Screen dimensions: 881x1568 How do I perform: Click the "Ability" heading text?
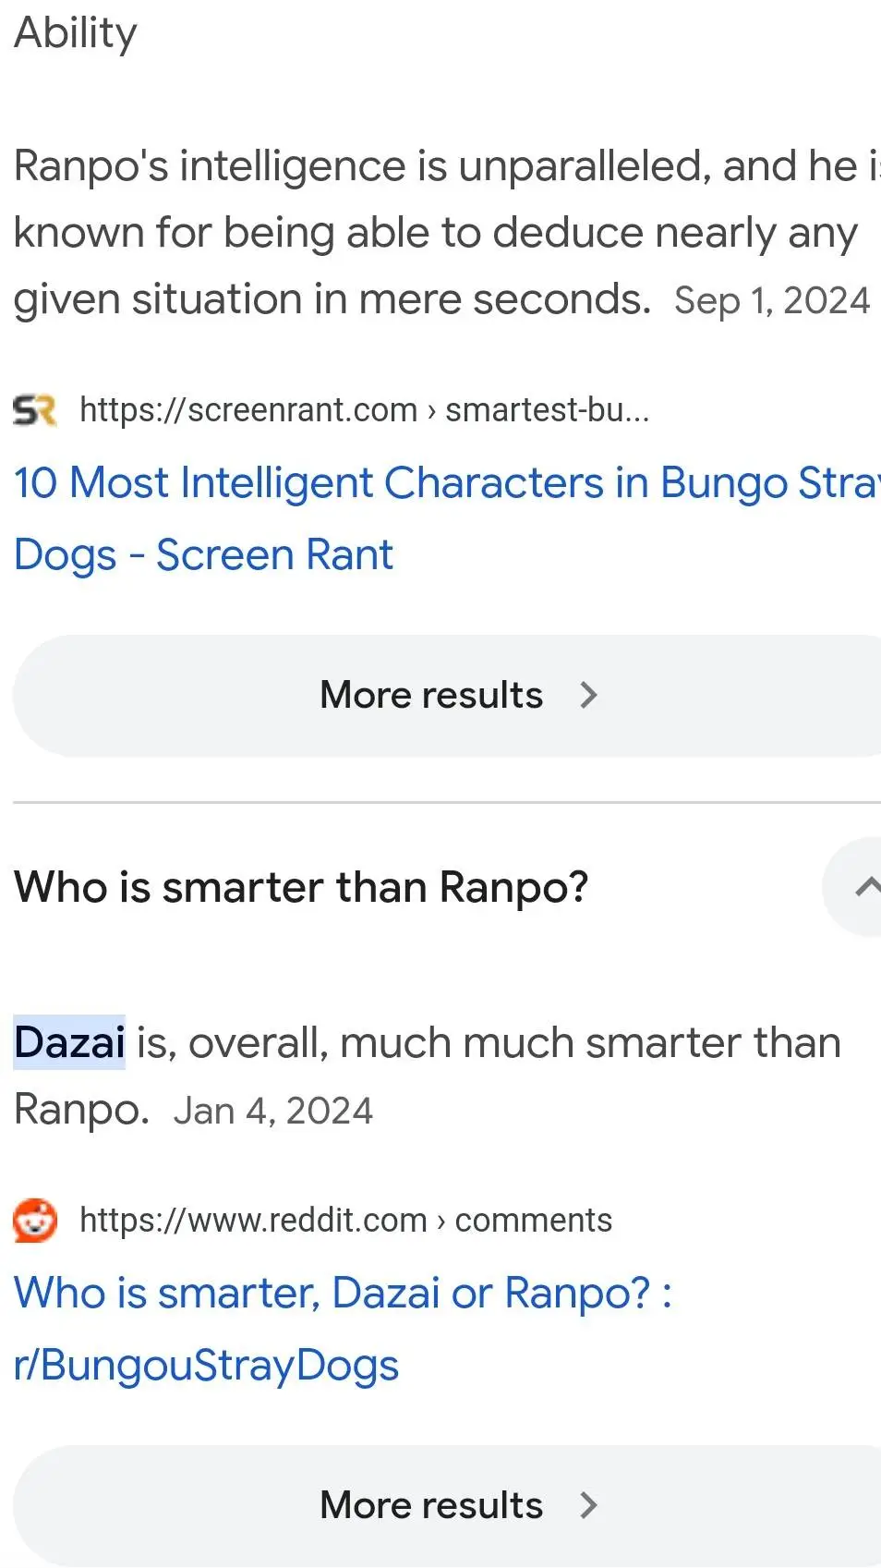pos(76,33)
